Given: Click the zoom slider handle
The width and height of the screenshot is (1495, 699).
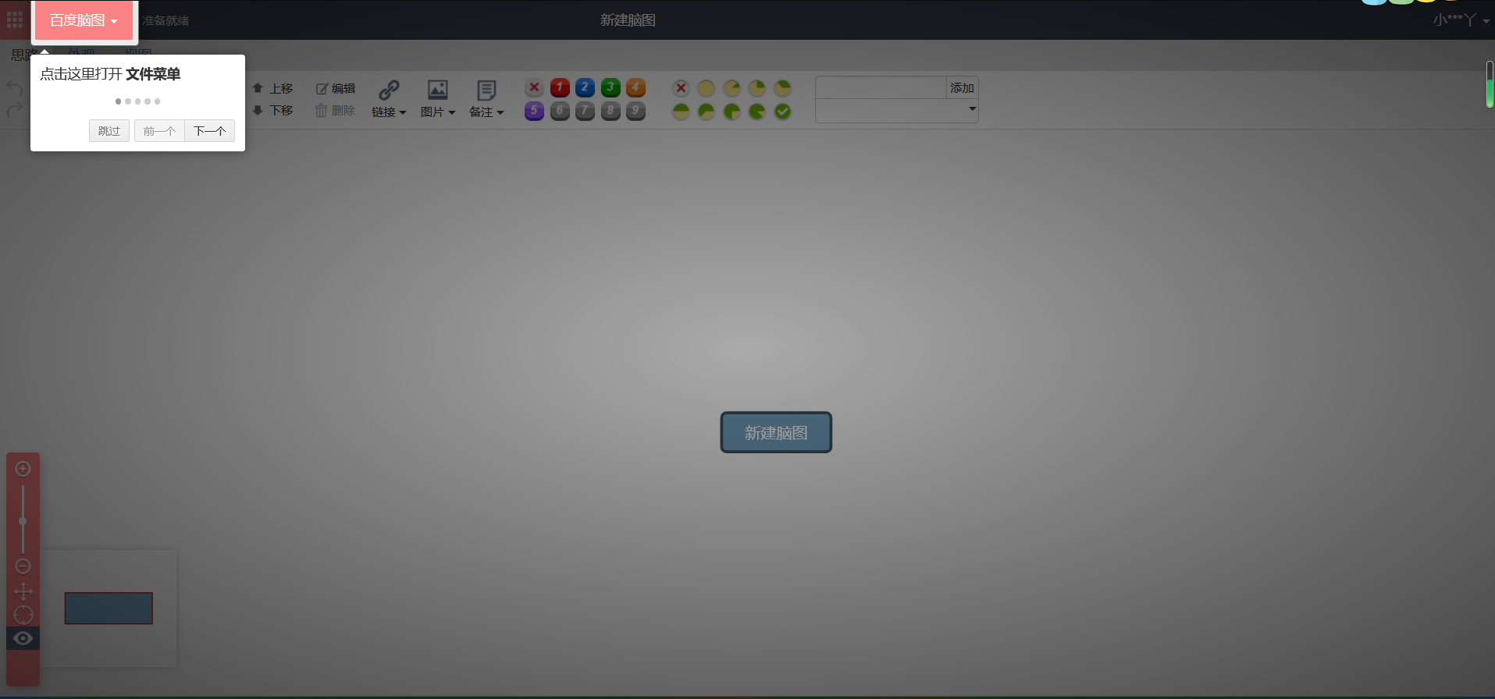Looking at the screenshot, I should click(23, 521).
